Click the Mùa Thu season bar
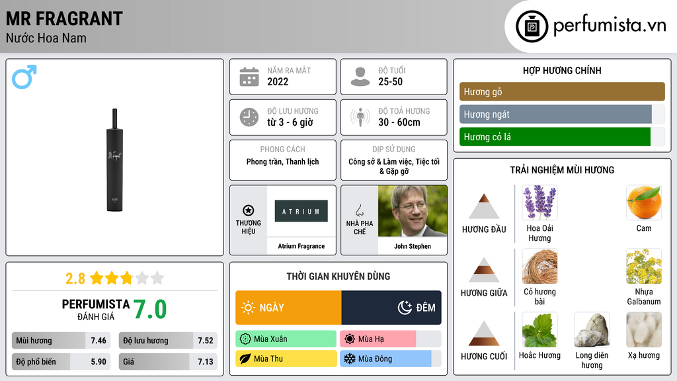Screen dimensions: 677x381 (x=286, y=359)
